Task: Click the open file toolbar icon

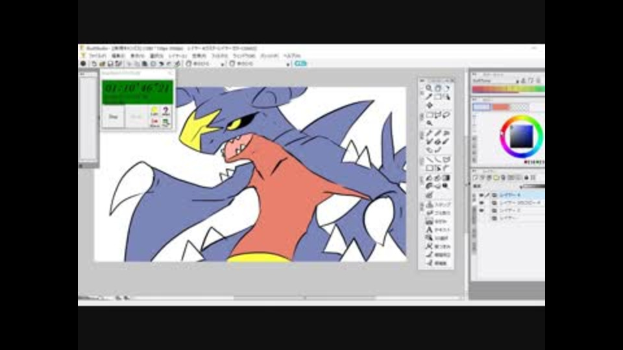Action: (x=102, y=64)
